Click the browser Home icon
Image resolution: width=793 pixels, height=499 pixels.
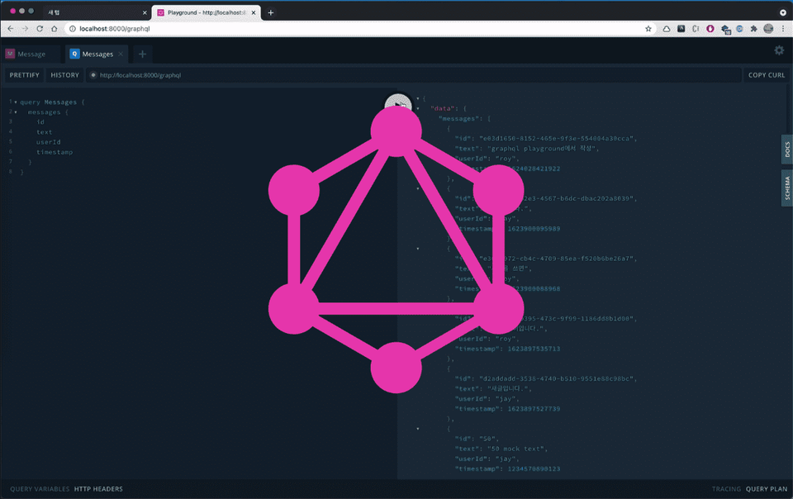tap(55, 29)
